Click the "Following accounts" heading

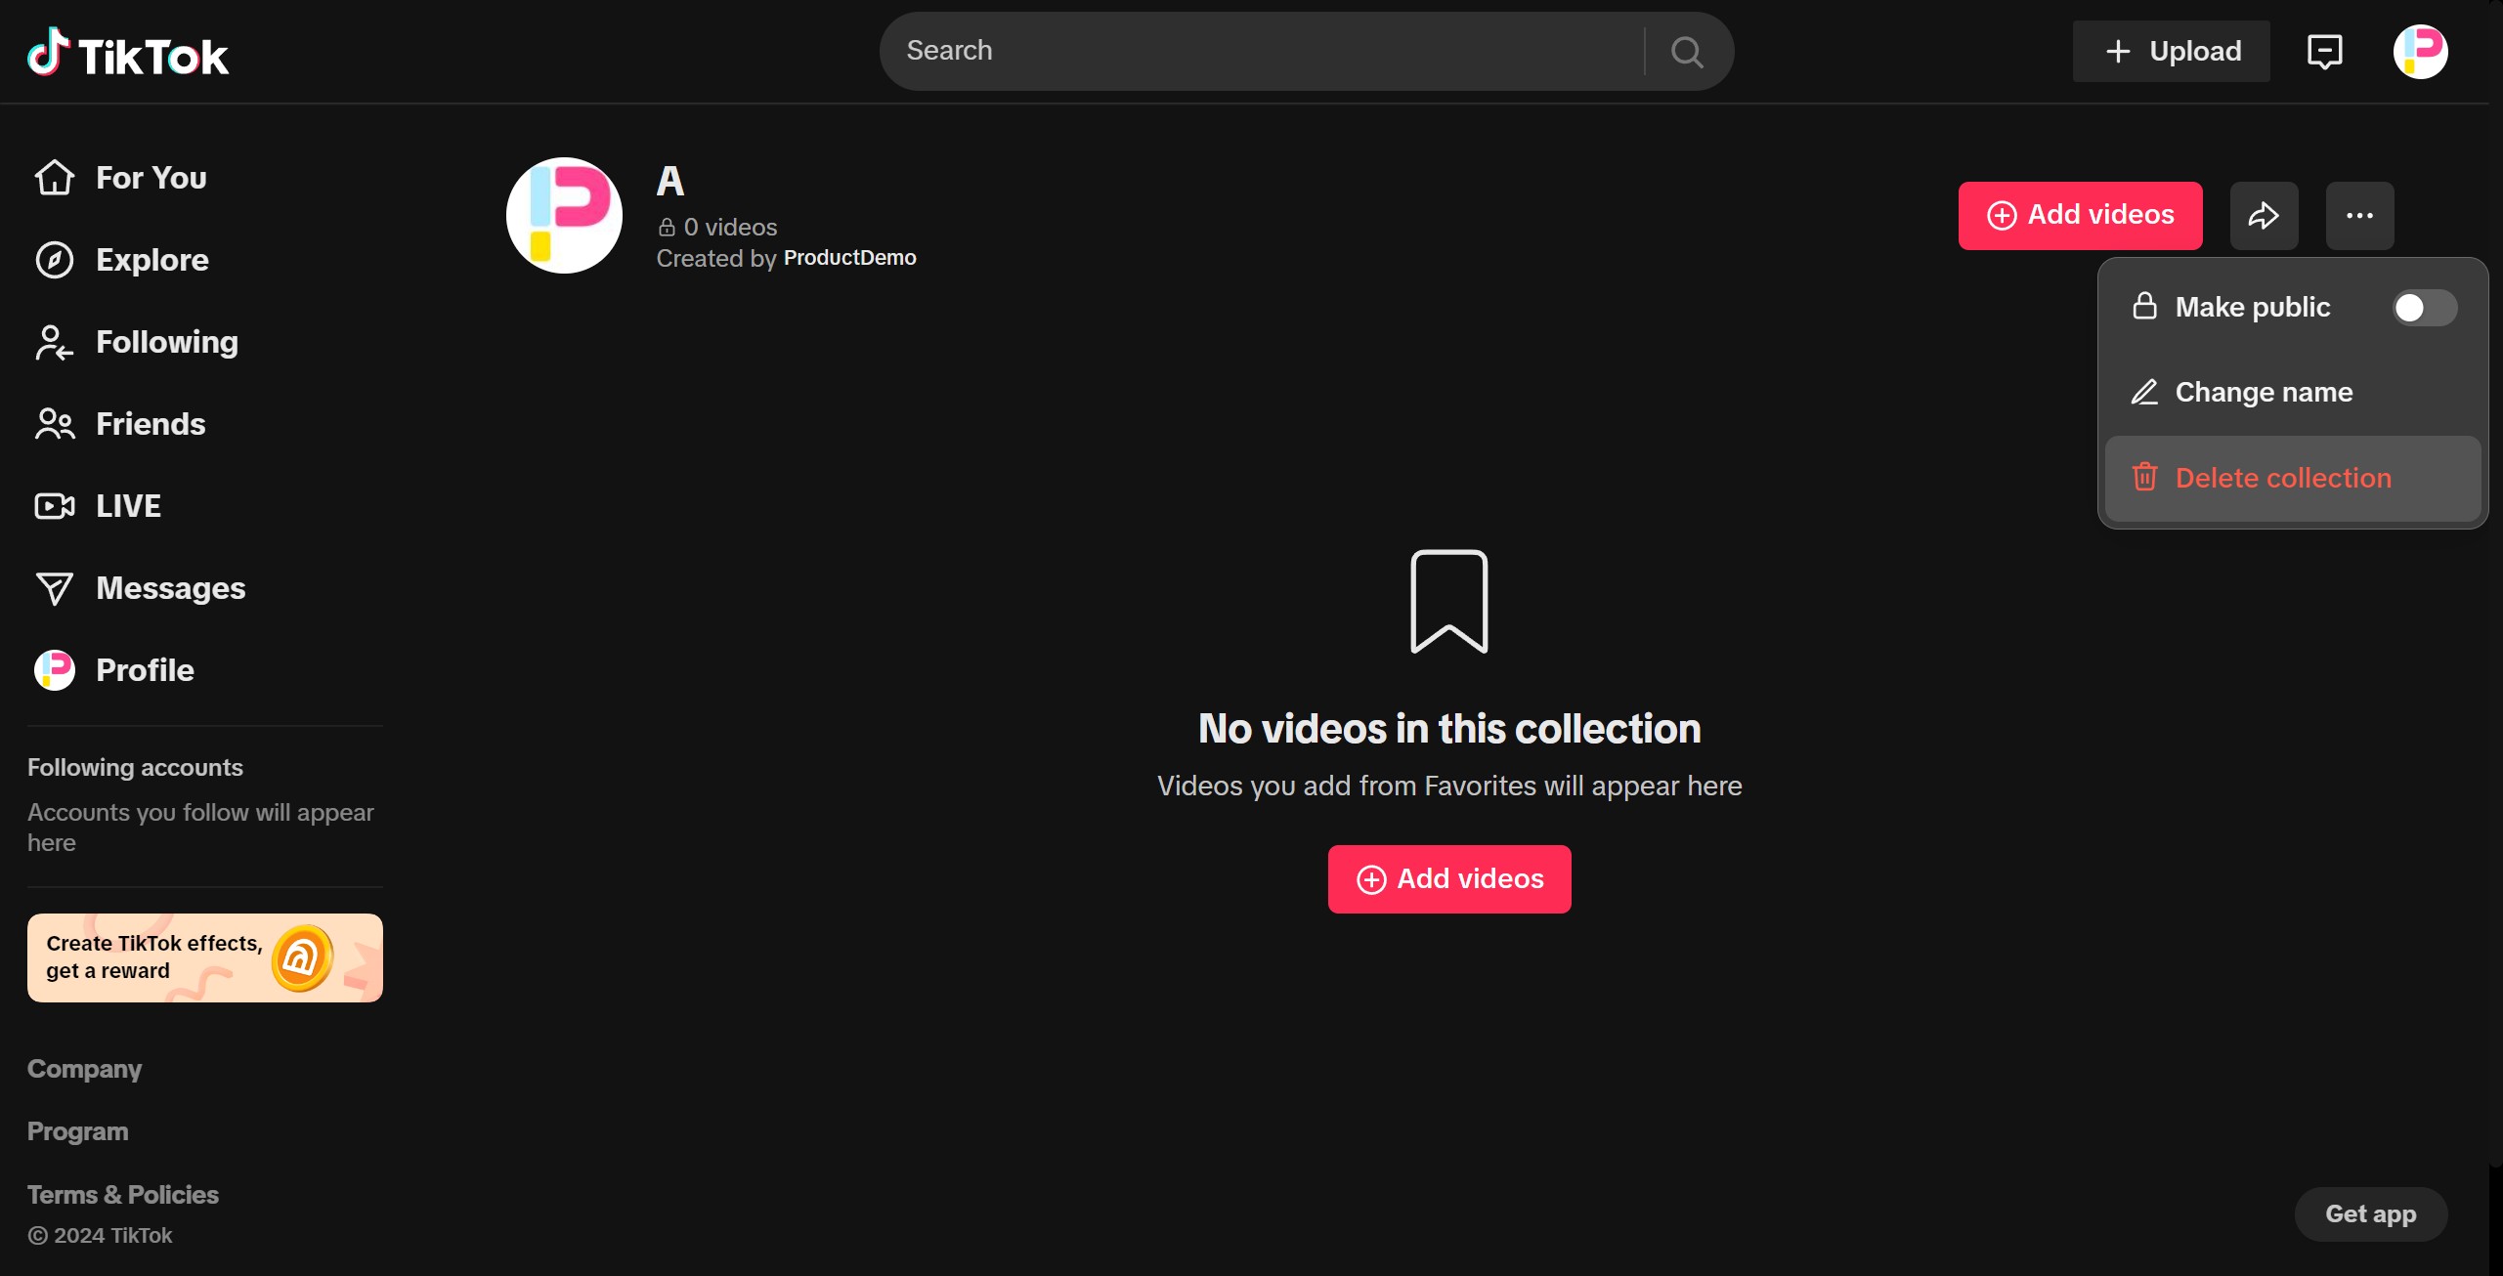click(135, 768)
